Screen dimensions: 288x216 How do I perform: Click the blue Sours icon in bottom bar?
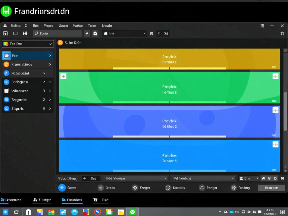click(x=62, y=188)
